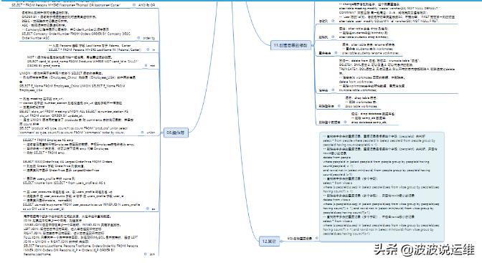Click the 'AND 和 OR' subtopic label
Image resolution: width=482 pixels, height=263 pixels.
(x=146, y=5)
